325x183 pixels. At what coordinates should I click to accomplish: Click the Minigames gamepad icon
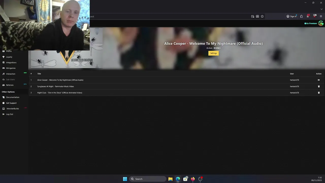point(4,68)
